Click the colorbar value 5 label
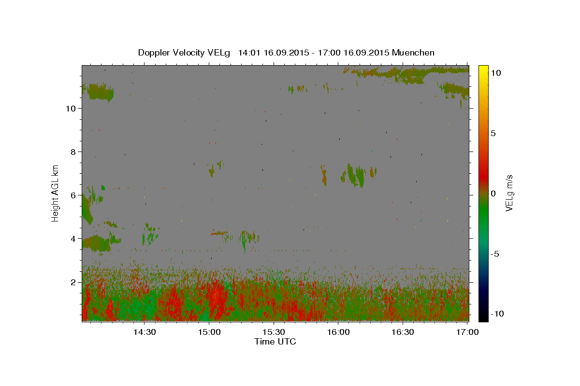This screenshot has height=386, width=580. (493, 133)
